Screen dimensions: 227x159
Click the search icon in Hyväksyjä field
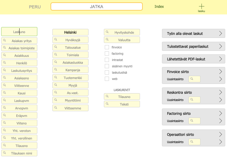(55, 39)
